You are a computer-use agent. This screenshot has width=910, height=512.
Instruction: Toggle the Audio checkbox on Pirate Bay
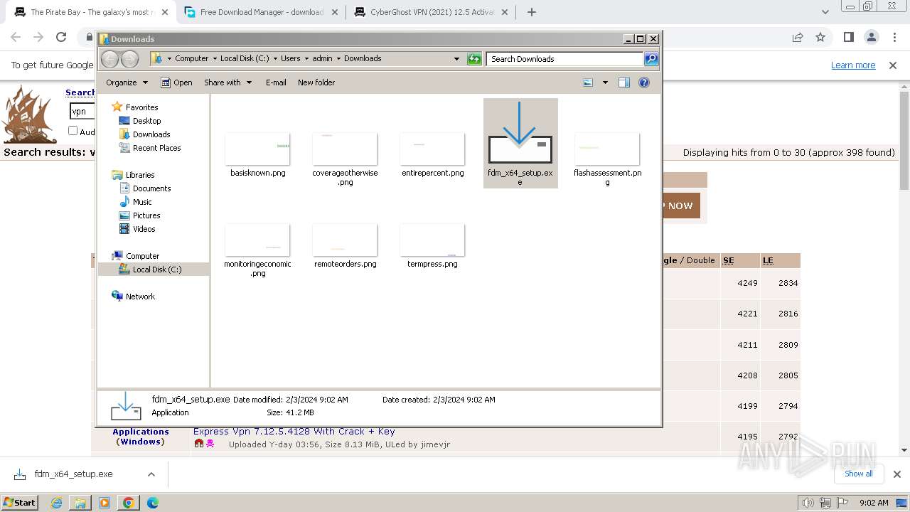[x=73, y=131]
